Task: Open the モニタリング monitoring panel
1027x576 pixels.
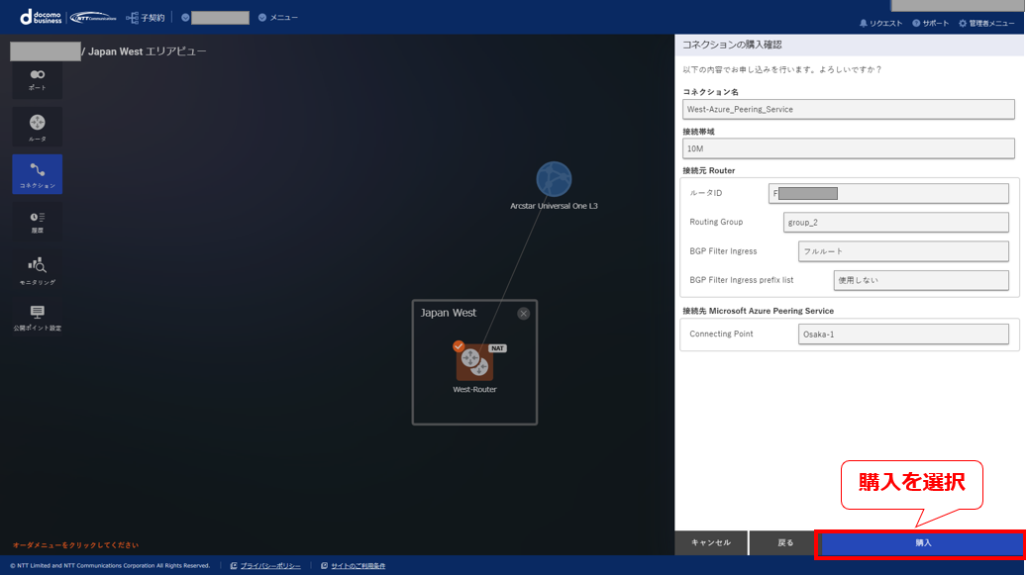Action: click(x=38, y=270)
